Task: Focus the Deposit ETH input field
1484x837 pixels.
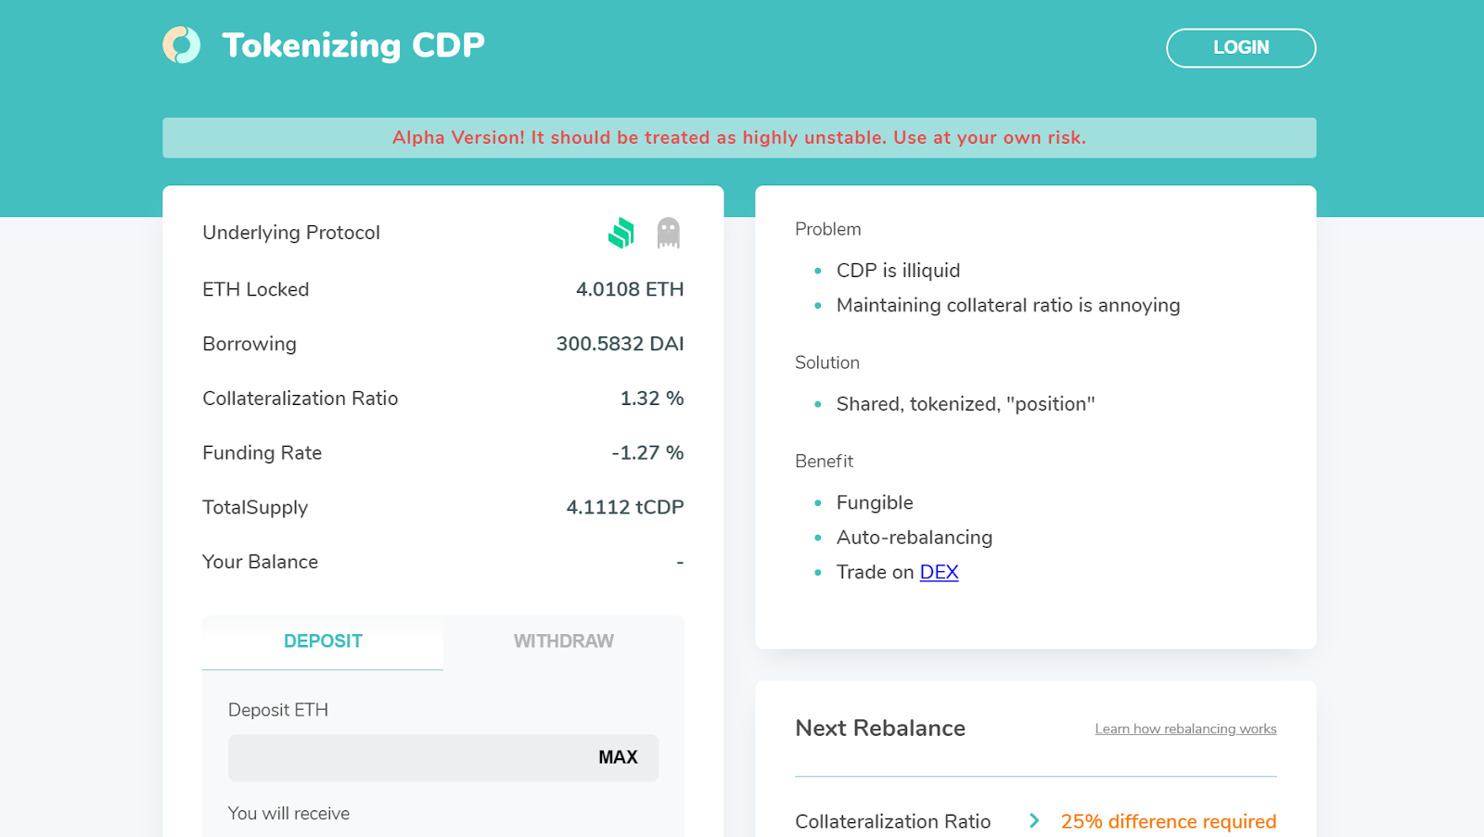Action: click(403, 758)
